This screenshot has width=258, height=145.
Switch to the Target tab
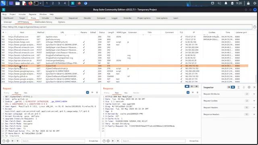pos(22,18)
